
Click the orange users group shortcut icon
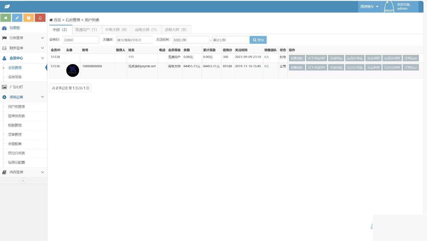[29, 18]
